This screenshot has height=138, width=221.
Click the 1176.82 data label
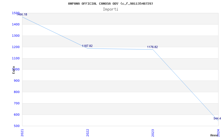pyautogui.click(x=152, y=47)
